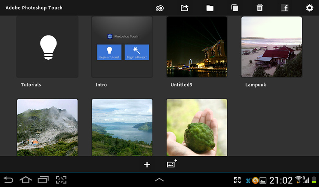Tap the orange circular notification icon

pyautogui.click(x=255, y=180)
